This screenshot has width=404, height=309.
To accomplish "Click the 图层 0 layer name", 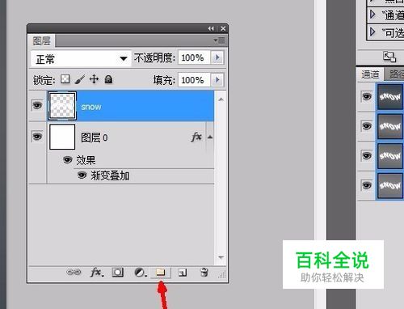I will pyautogui.click(x=95, y=138).
